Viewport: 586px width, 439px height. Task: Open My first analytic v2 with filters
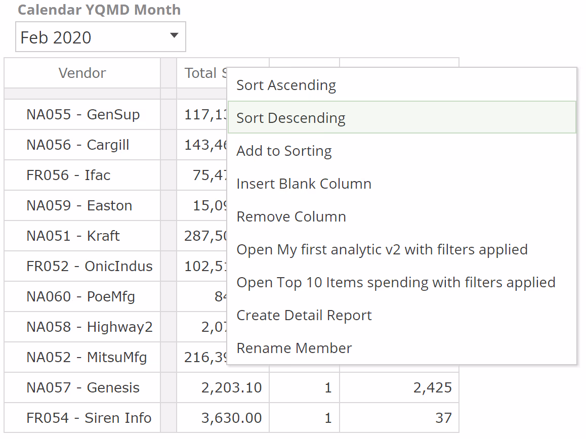(382, 250)
